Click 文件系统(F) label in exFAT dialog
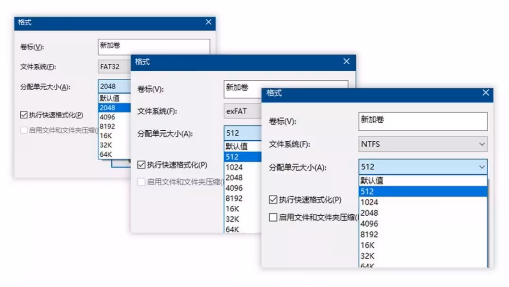The height and width of the screenshot is (287, 509). (x=157, y=111)
